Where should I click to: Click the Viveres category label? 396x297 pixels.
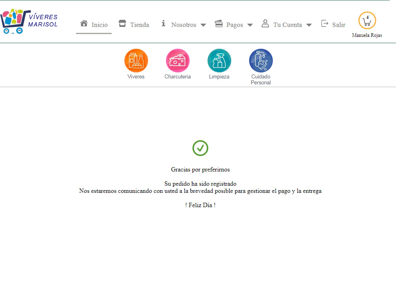coord(136,76)
